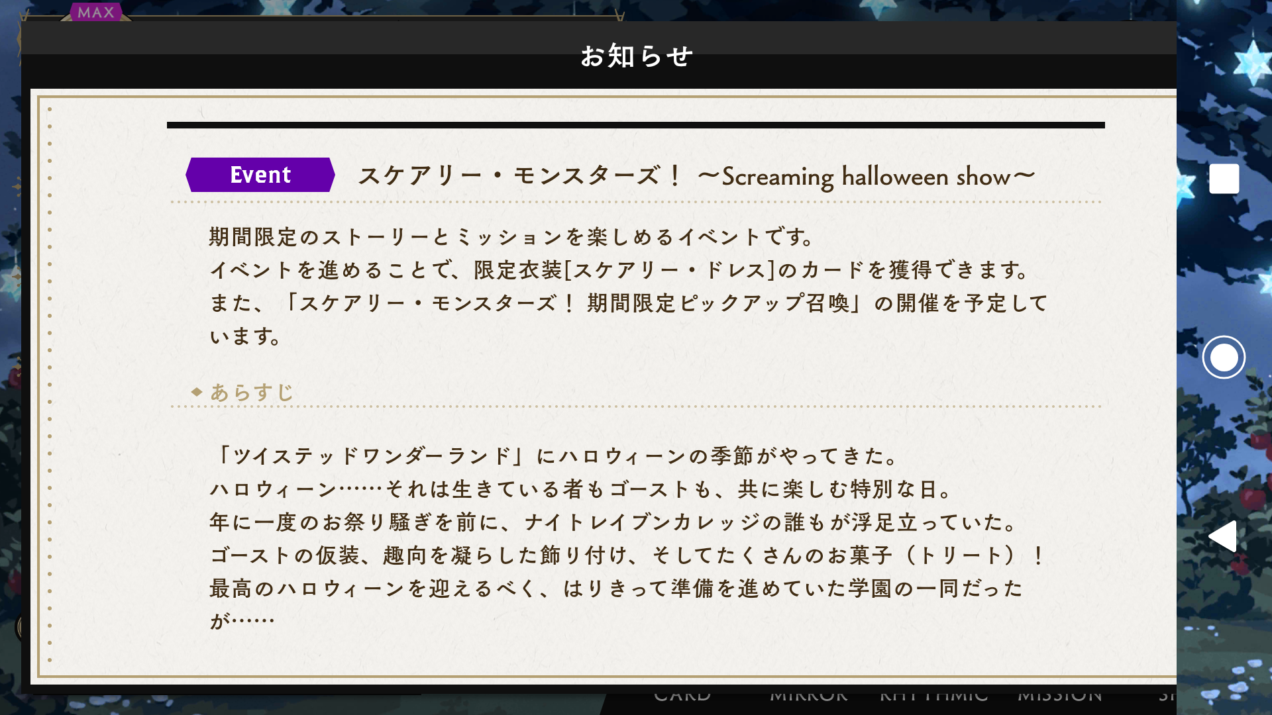Tap the purple MAX badge

click(96, 12)
